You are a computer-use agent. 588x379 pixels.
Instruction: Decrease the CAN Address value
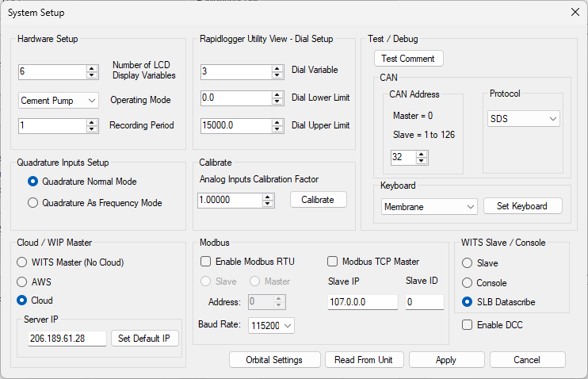pos(422,161)
